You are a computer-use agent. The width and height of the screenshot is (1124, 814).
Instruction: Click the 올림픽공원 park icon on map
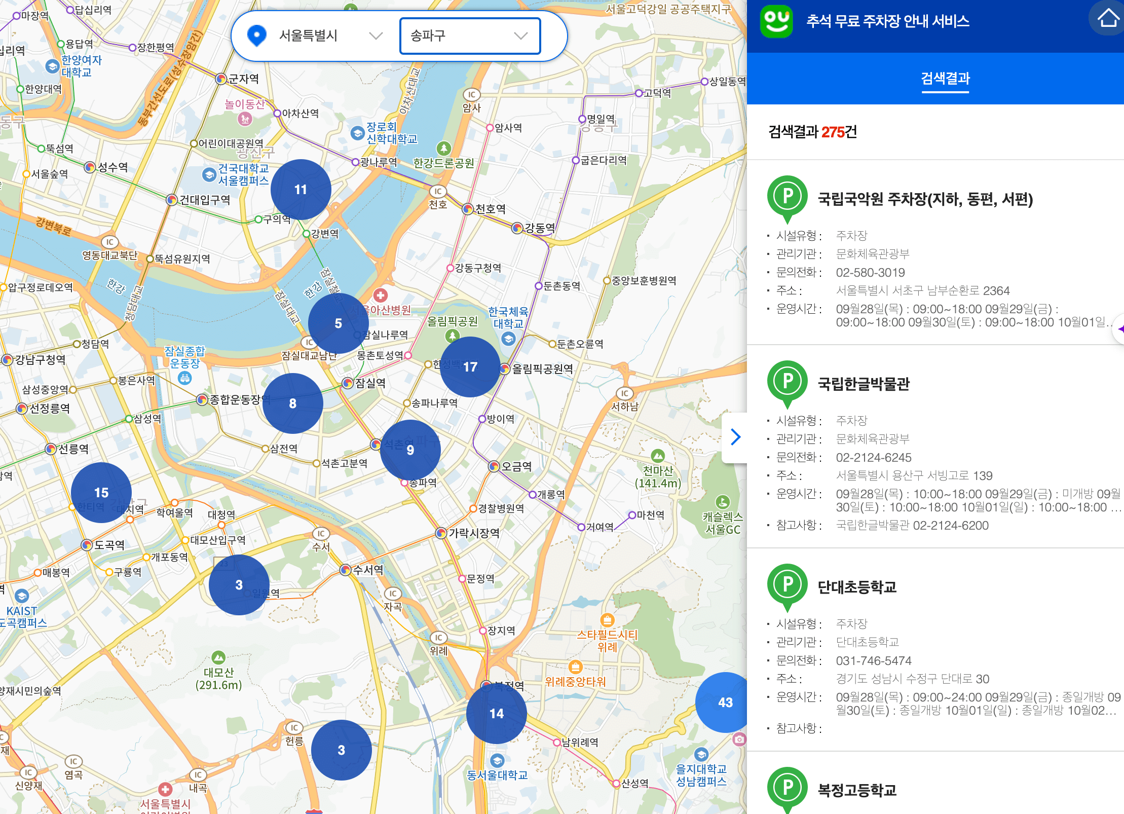point(453,336)
